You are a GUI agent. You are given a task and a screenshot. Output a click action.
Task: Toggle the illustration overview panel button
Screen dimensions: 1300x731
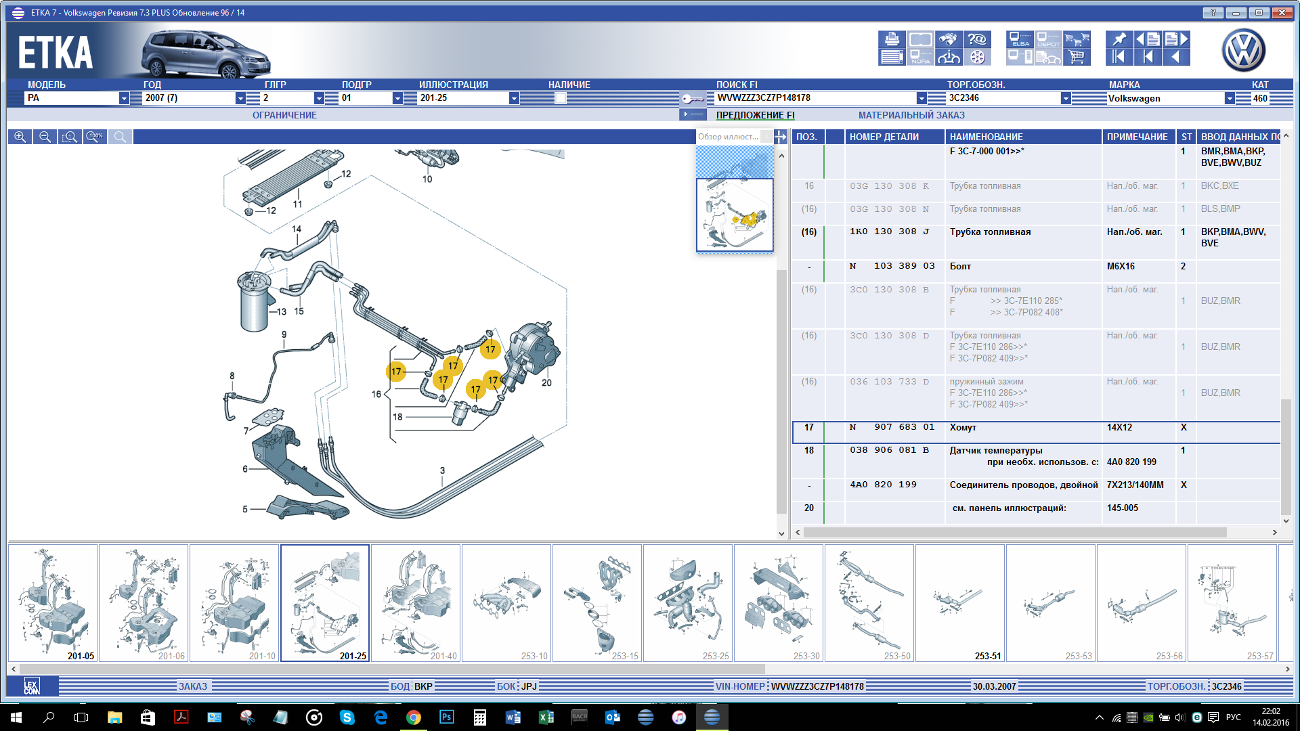780,137
